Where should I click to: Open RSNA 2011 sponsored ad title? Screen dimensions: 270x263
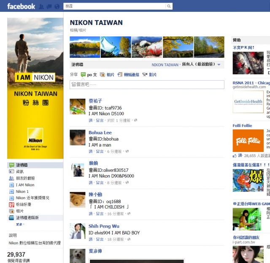251,83
